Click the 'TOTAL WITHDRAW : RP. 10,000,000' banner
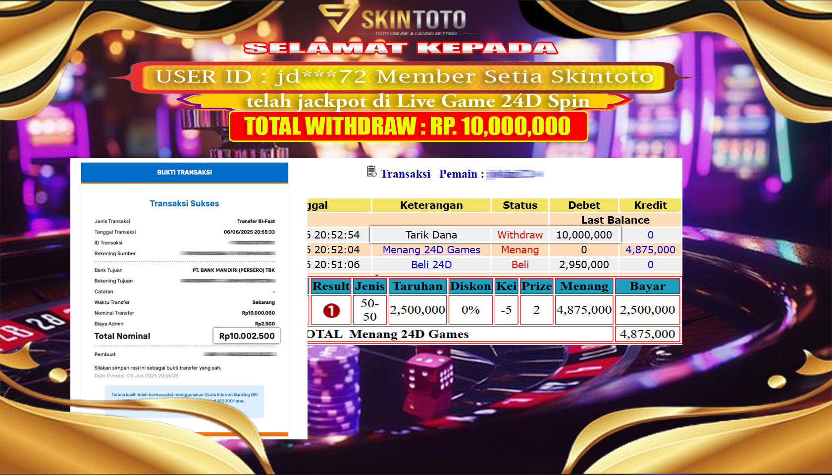 pyautogui.click(x=408, y=126)
